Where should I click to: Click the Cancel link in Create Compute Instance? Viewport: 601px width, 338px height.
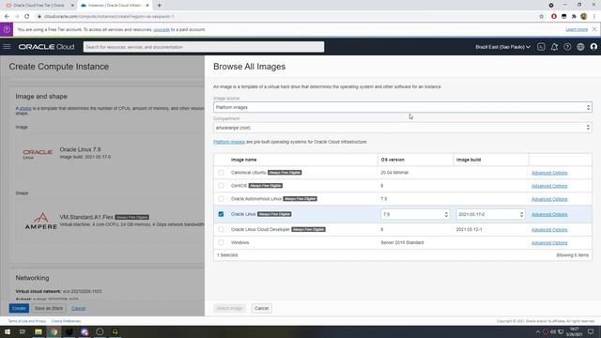78,308
